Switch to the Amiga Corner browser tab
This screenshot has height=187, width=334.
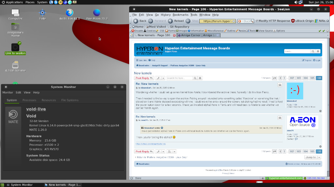199,35
